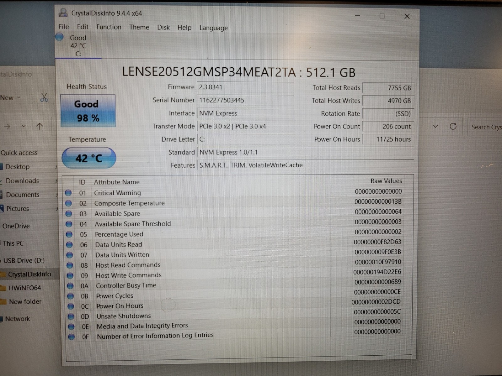The image size is (502, 376).
Task: Click status dot for Available Spare Threshold row
Action: coord(69,224)
